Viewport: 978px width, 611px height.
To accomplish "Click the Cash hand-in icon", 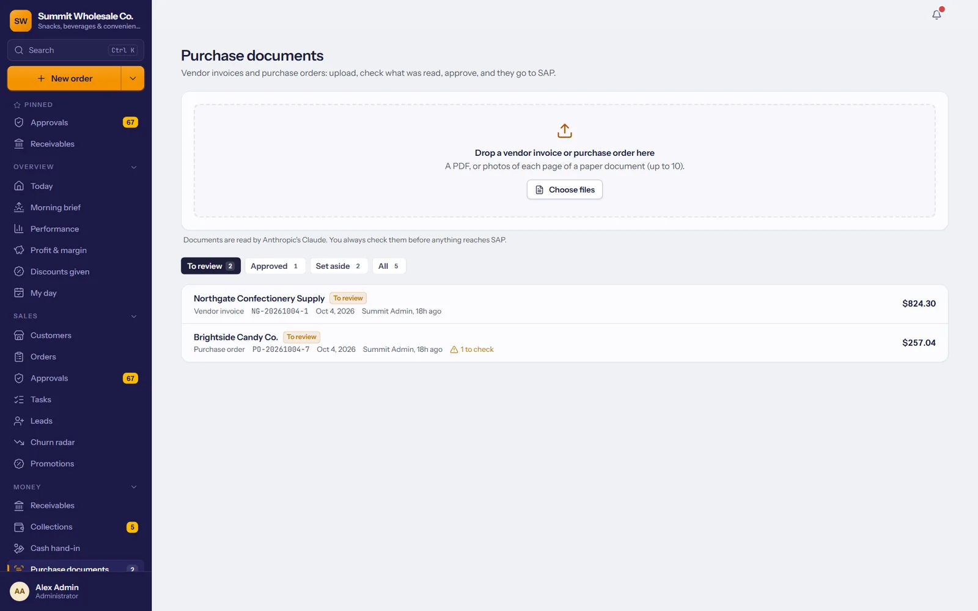I will (19, 548).
